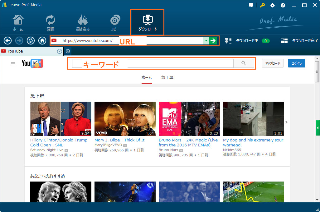The image size is (320, 212).
Task: Click Hillary Clinton/Donald Trump Cold Open title
Action: 59,142
